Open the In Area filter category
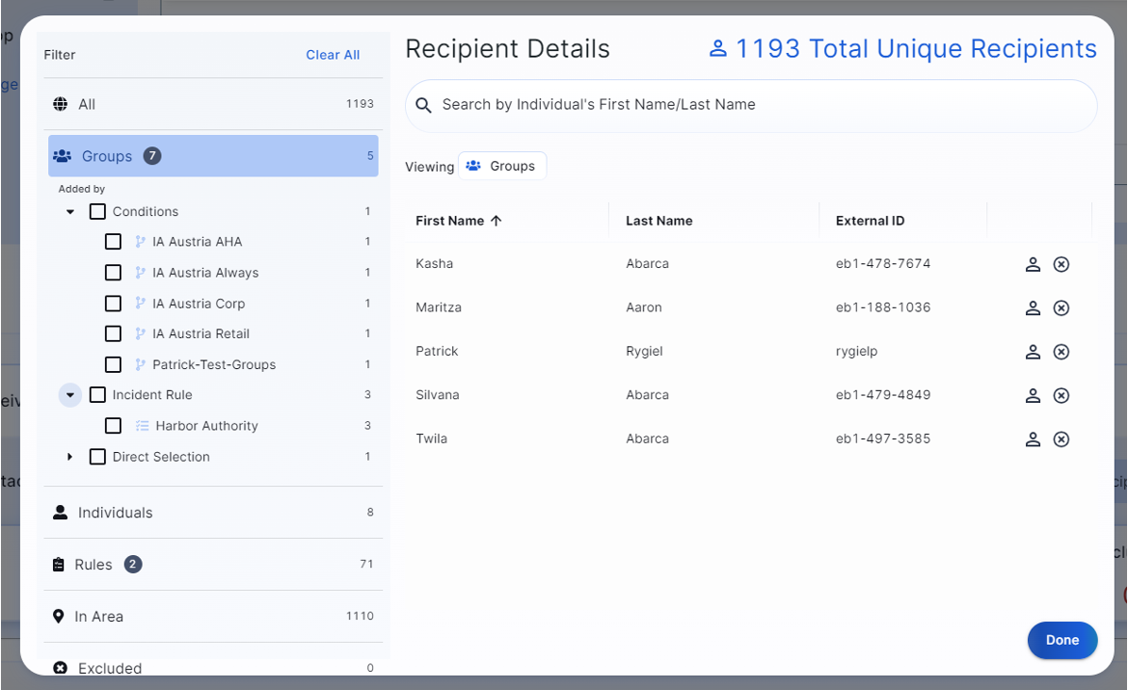The image size is (1128, 690). (x=99, y=617)
